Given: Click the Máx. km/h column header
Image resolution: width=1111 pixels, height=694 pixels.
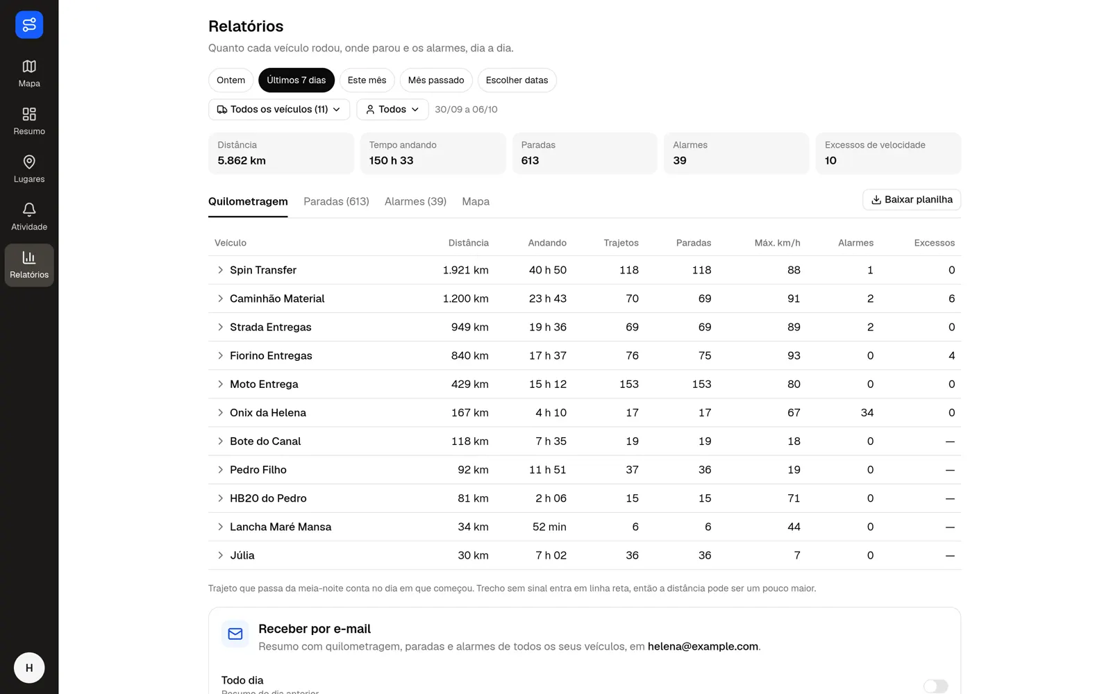Looking at the screenshot, I should 777,243.
